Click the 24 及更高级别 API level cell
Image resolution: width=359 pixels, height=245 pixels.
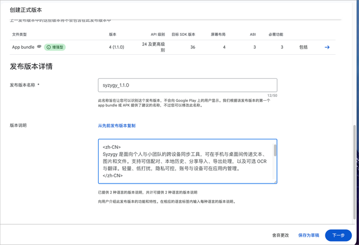[x=153, y=47]
